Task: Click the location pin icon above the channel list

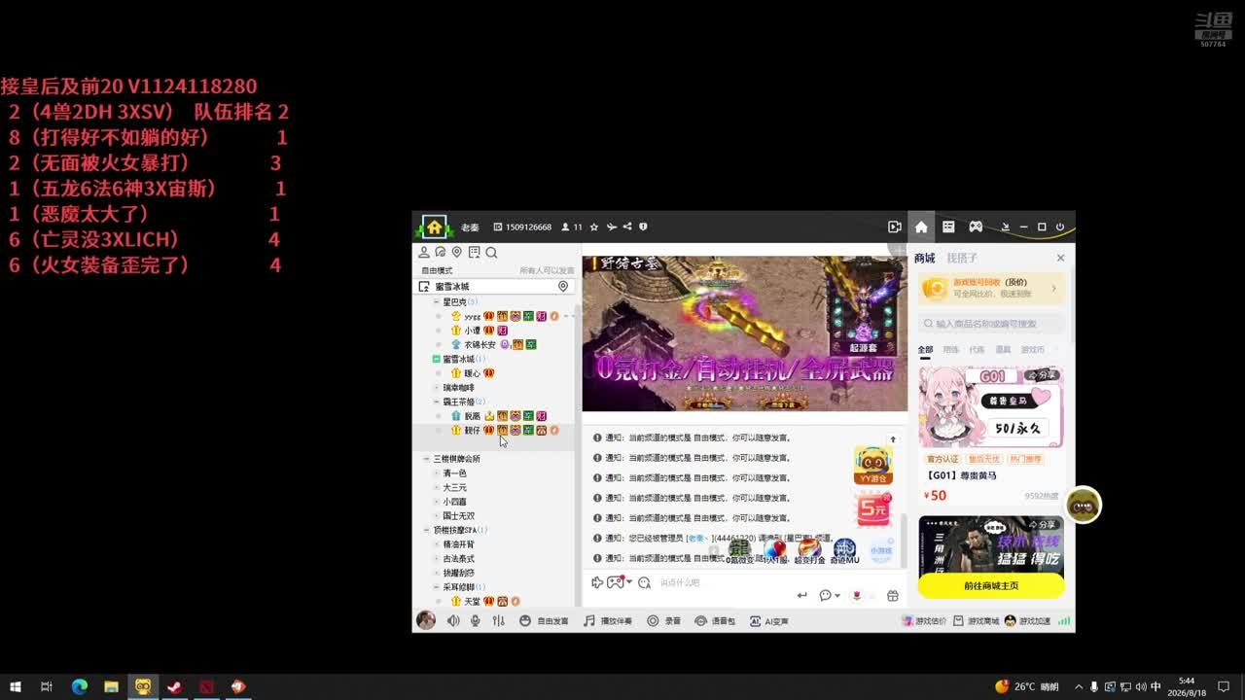Action: (x=457, y=253)
